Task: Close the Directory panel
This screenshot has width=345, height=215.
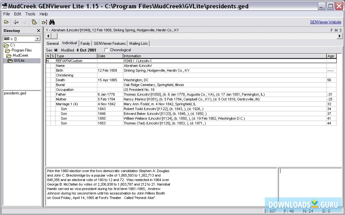Action: click(x=38, y=30)
